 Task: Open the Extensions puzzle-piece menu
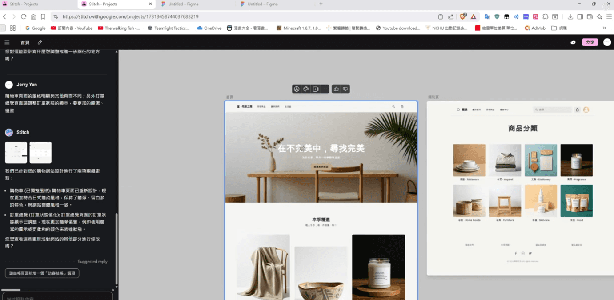pyautogui.click(x=546, y=17)
